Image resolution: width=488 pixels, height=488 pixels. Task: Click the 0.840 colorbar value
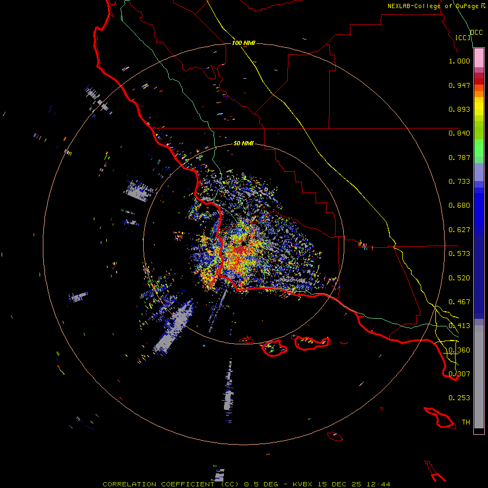[x=459, y=133]
